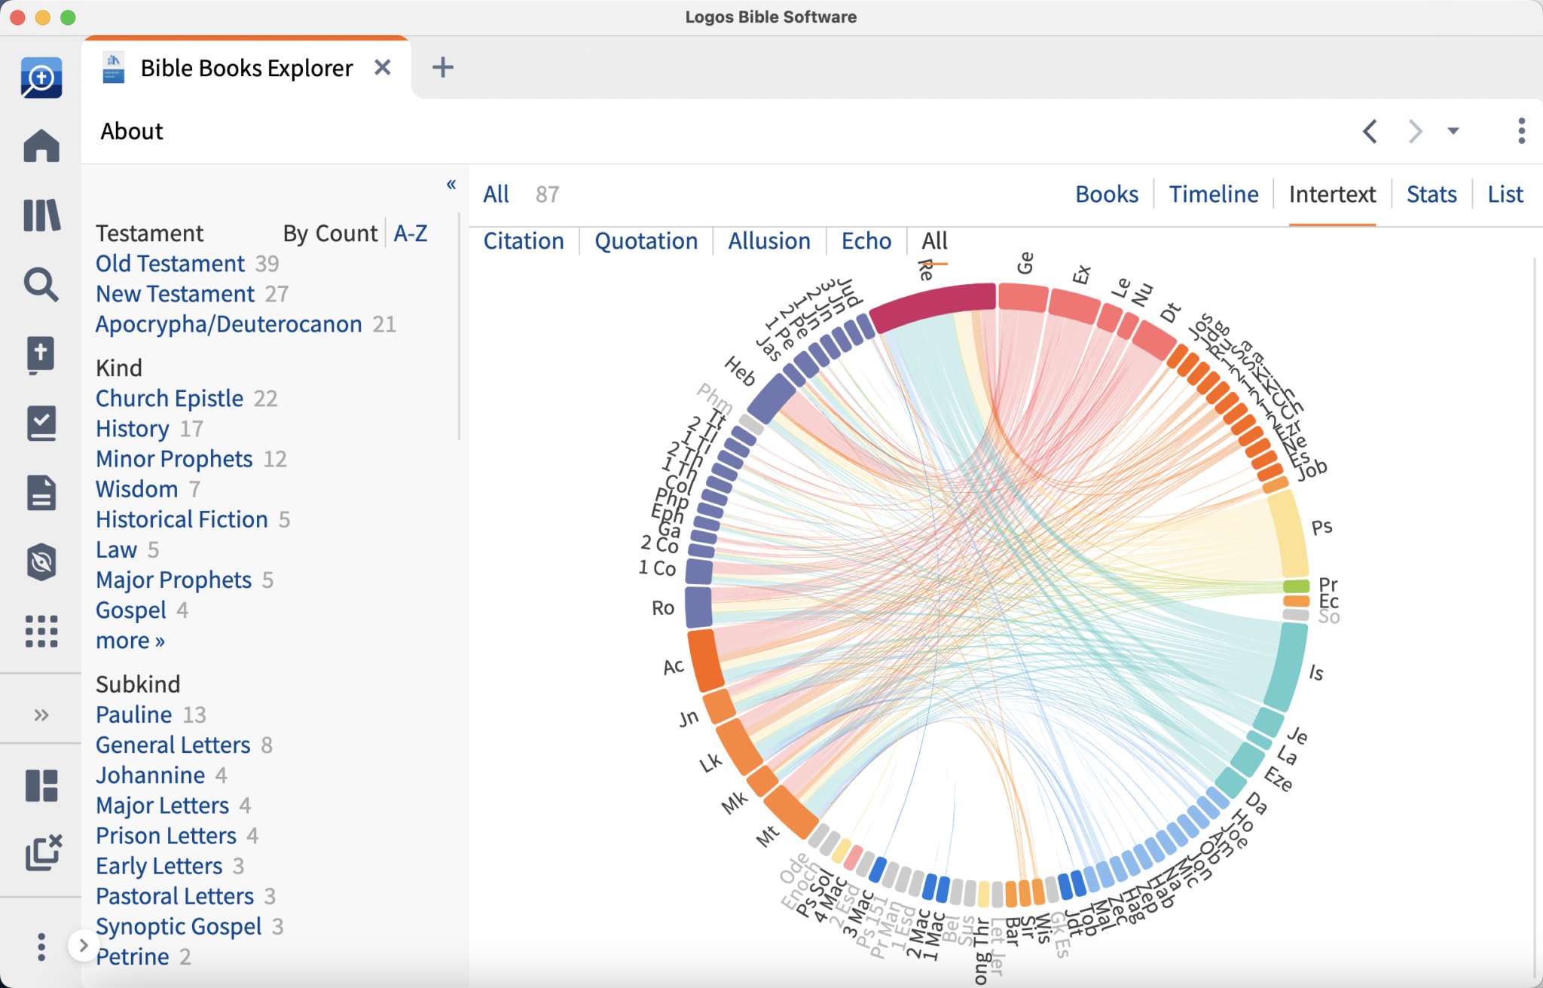Select the Intertext view tab
1543x988 pixels.
(1332, 194)
